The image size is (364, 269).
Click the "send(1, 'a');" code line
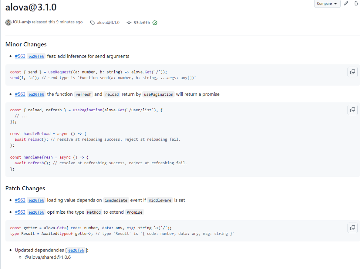103,78
